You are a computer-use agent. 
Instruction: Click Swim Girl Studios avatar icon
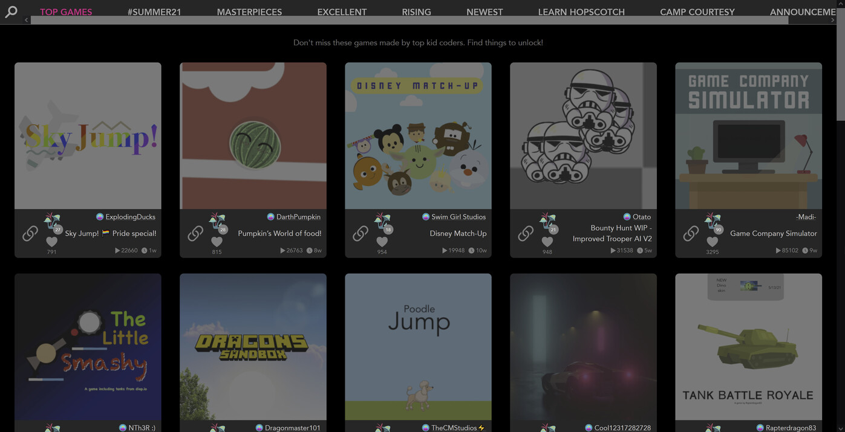[x=426, y=217]
